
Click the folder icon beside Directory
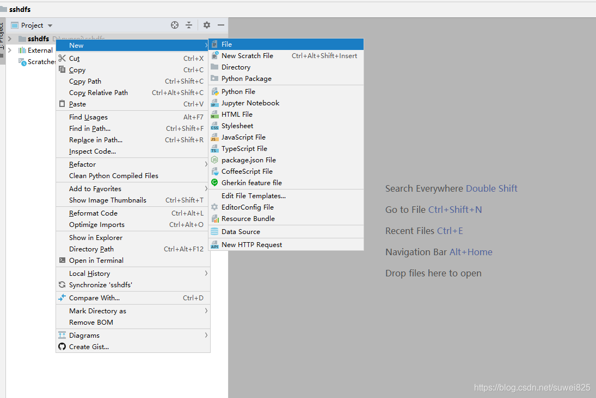pos(214,67)
